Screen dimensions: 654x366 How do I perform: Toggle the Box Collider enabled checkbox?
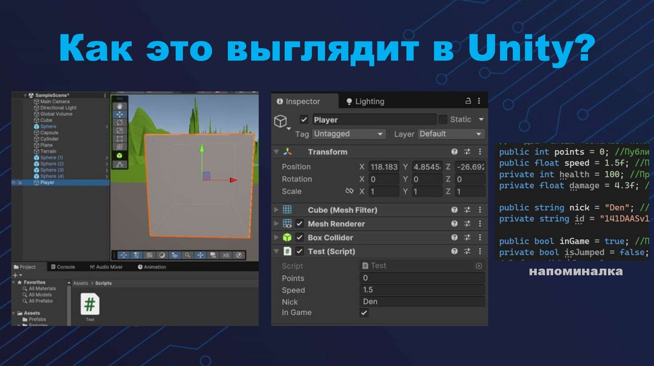(x=300, y=237)
